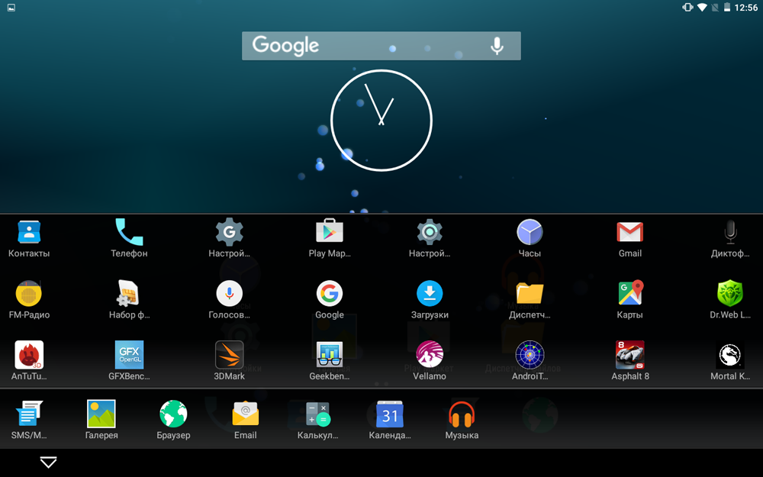763x477 pixels.
Task: Open the Google app in the drawer
Action: pos(330,294)
